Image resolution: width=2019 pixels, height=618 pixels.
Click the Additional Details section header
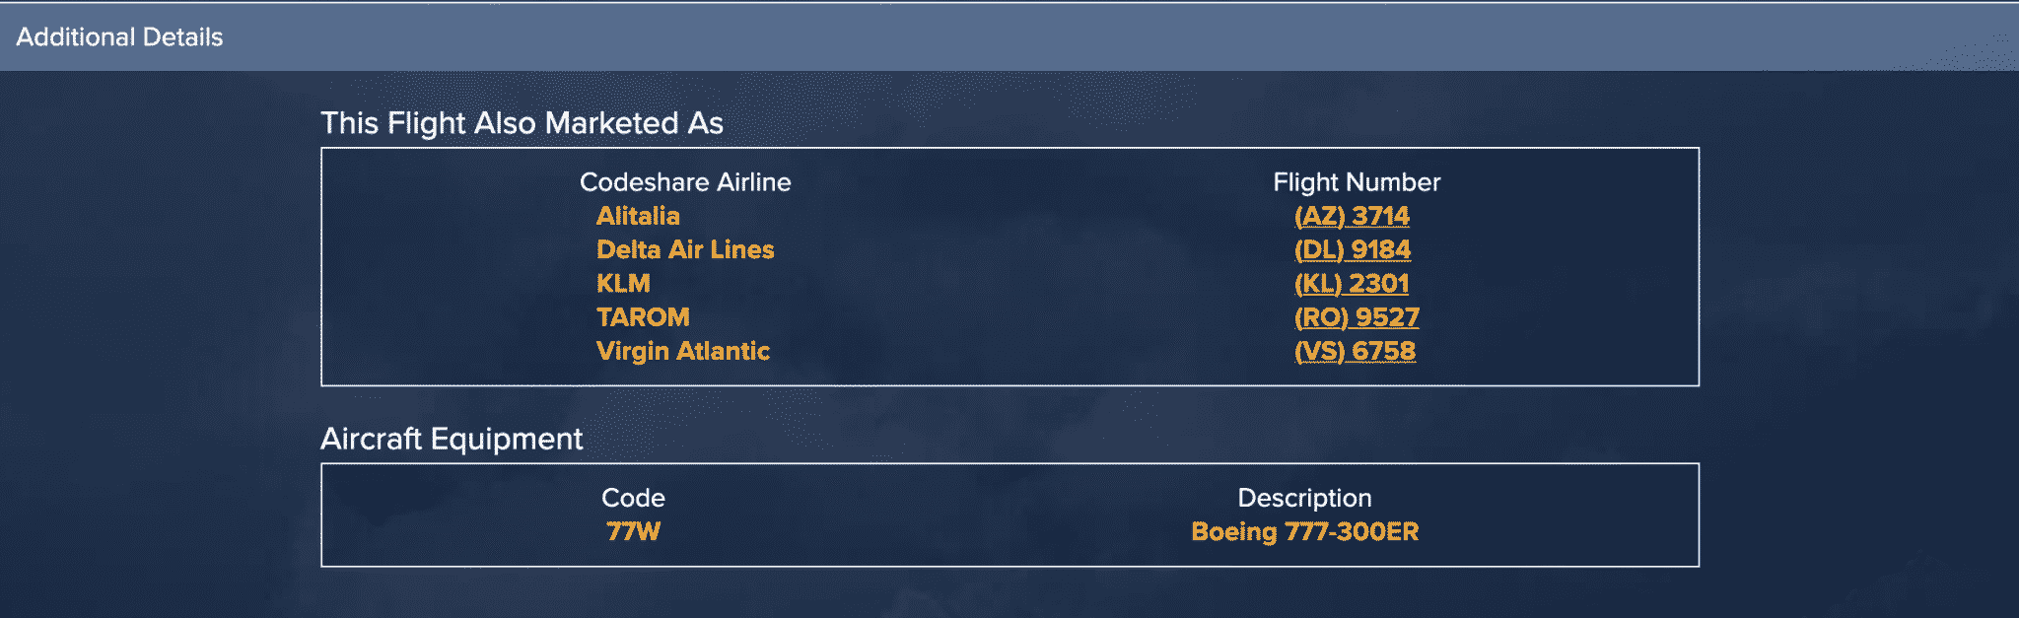click(1009, 37)
